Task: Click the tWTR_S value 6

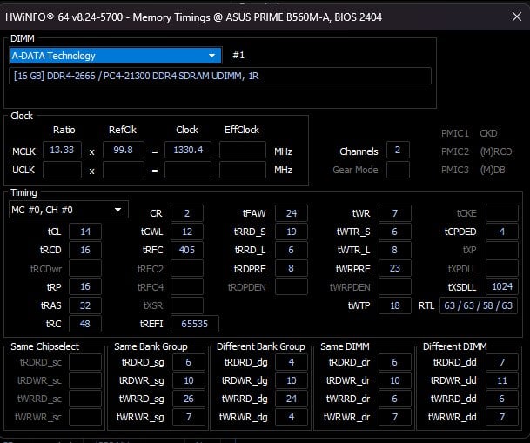Action: pos(395,232)
